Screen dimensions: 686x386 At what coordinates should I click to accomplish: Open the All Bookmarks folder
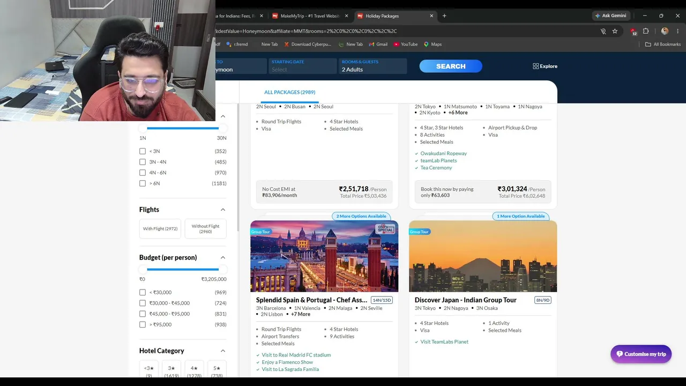663,44
